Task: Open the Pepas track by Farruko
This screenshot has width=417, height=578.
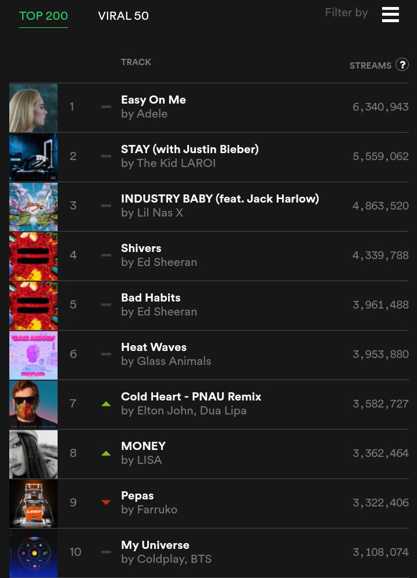Action: coord(137,496)
